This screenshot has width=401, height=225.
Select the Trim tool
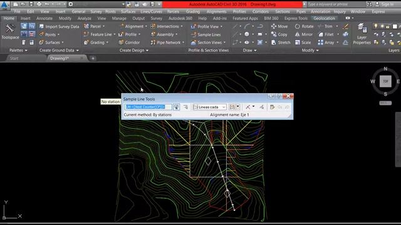tap(325, 26)
